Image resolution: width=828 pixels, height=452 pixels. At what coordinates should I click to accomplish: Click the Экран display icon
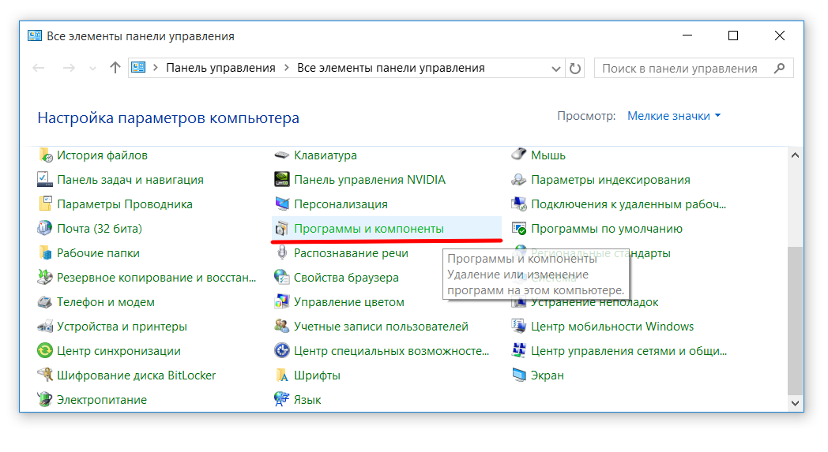pyautogui.click(x=518, y=375)
